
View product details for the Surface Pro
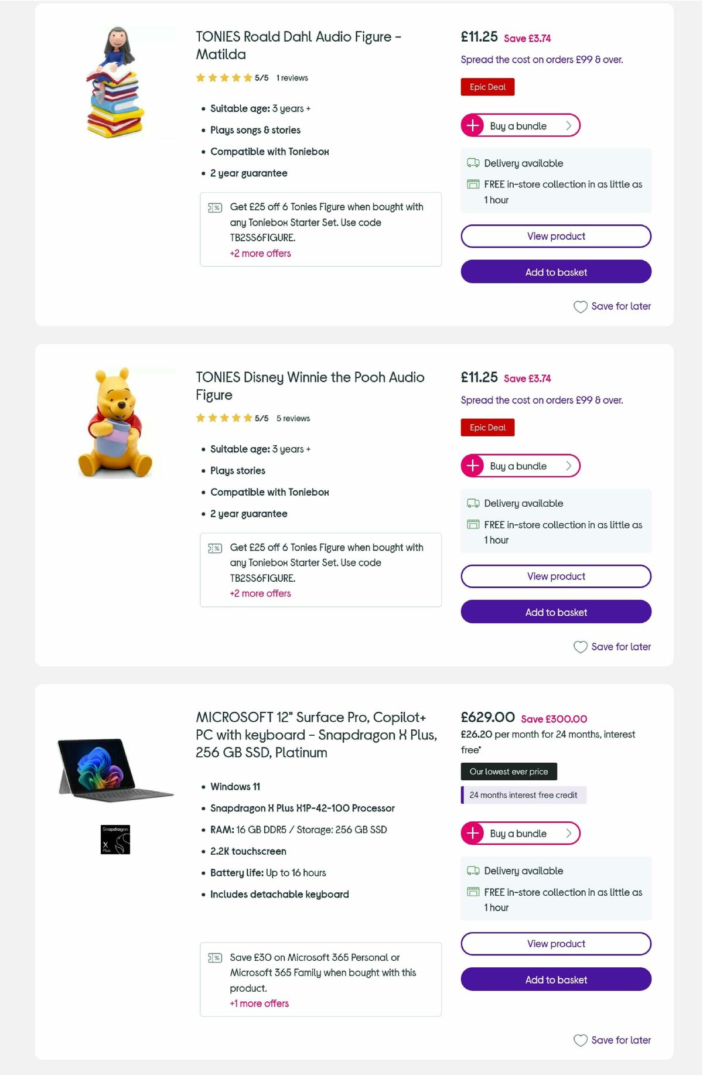click(x=555, y=943)
